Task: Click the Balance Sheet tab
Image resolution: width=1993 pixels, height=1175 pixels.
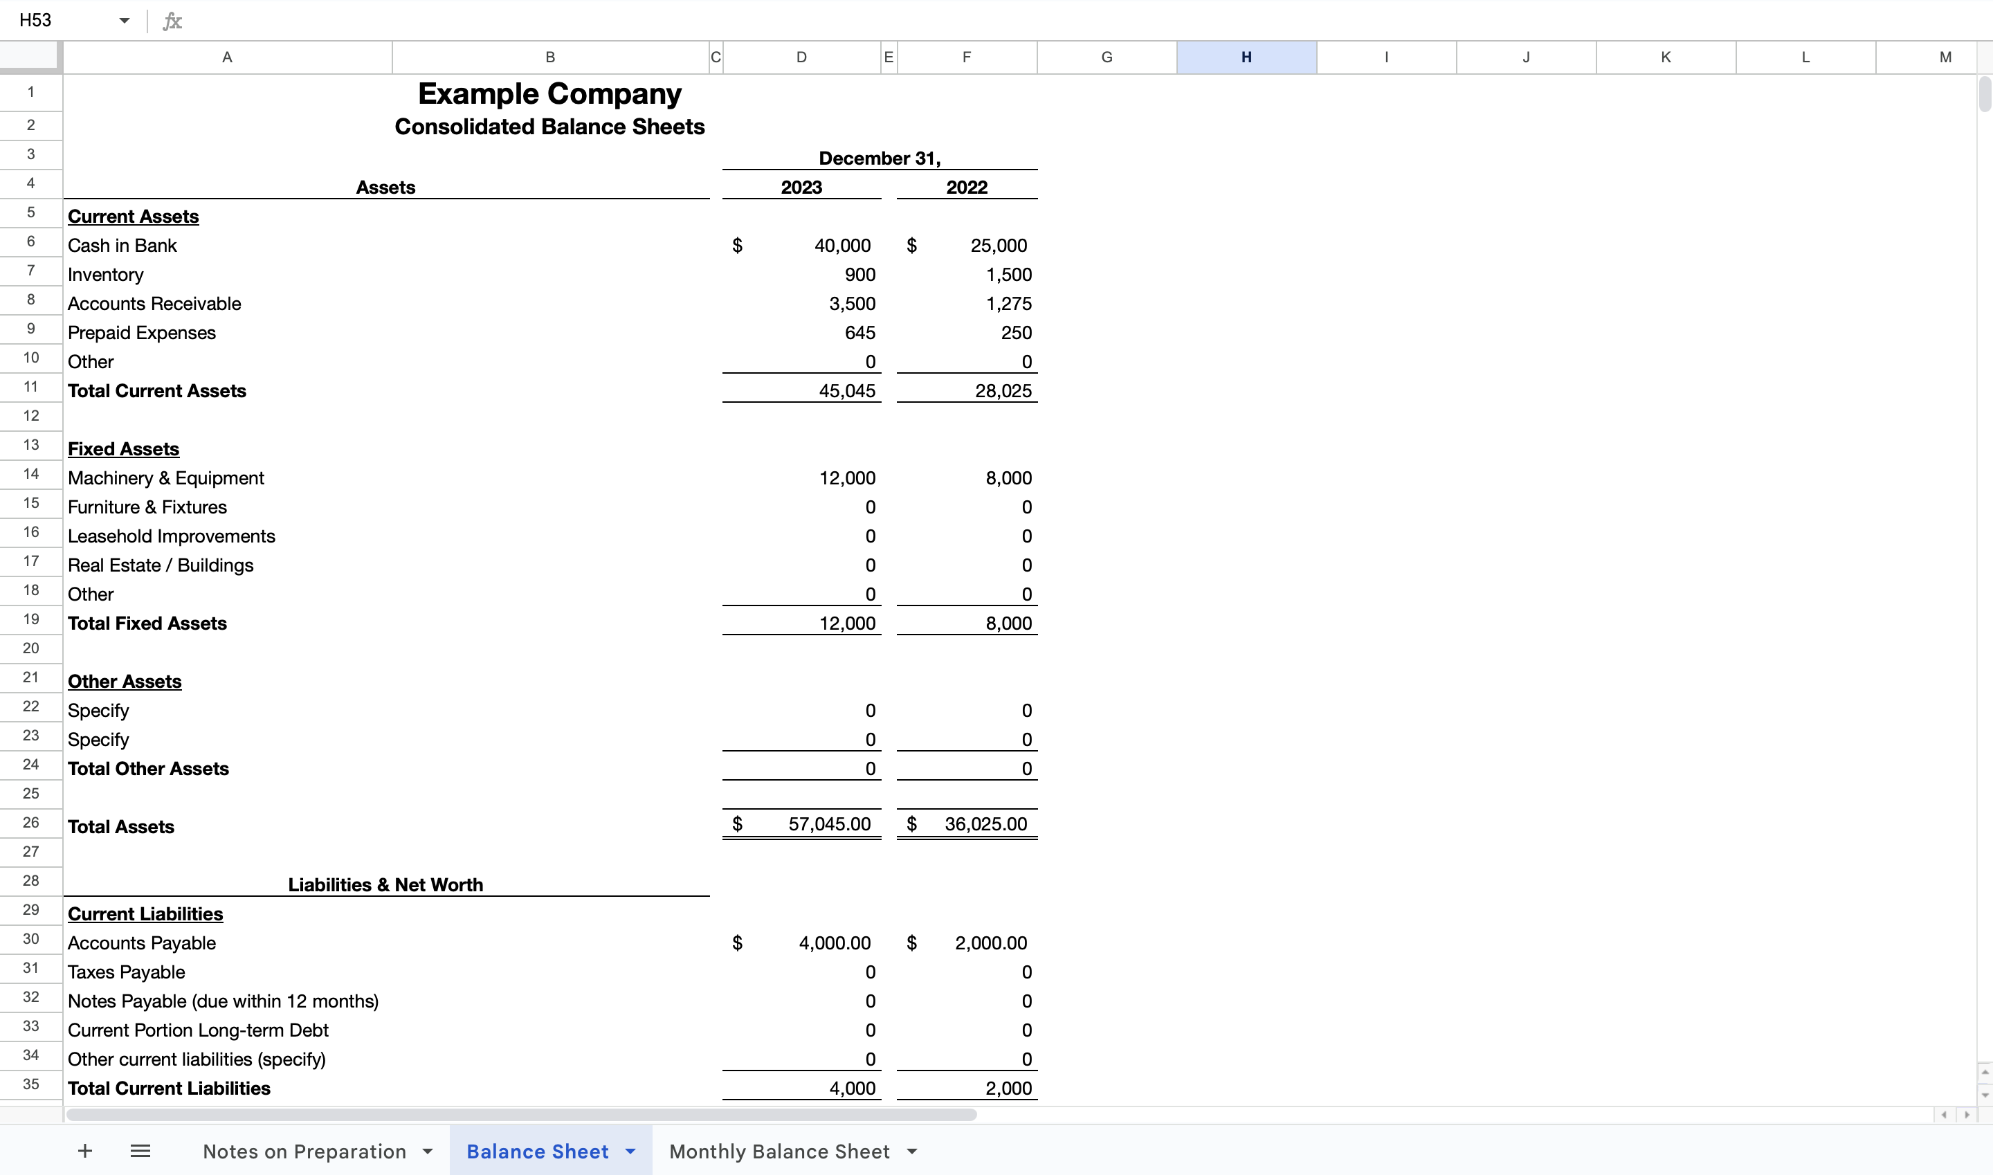Action: (x=537, y=1151)
